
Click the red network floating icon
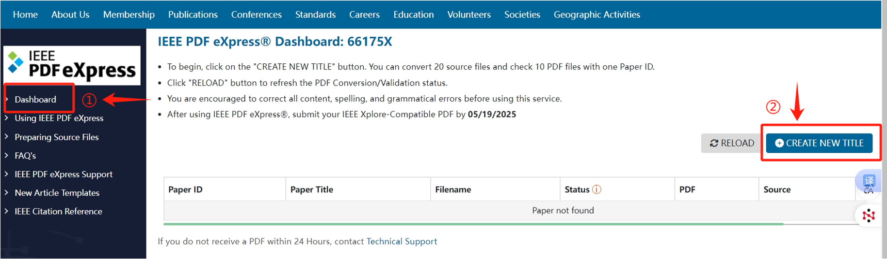(x=869, y=215)
